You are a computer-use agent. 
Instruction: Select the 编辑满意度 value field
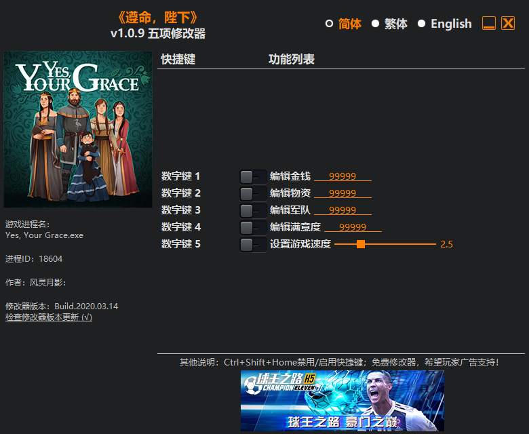coord(353,227)
